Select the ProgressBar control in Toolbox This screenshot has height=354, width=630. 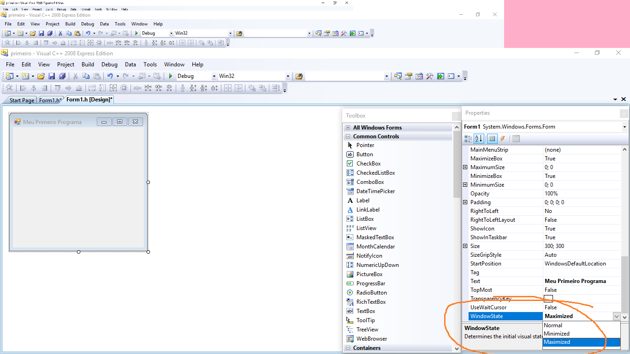click(370, 283)
